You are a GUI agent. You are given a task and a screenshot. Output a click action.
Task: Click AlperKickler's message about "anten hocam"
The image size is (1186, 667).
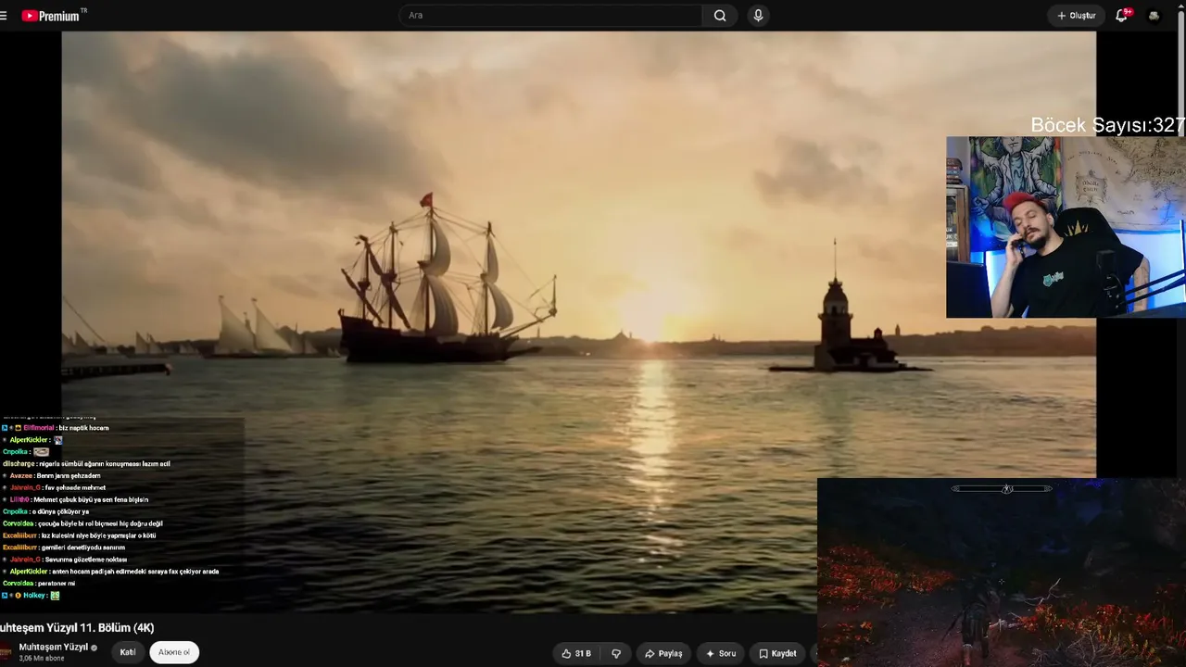tap(135, 573)
